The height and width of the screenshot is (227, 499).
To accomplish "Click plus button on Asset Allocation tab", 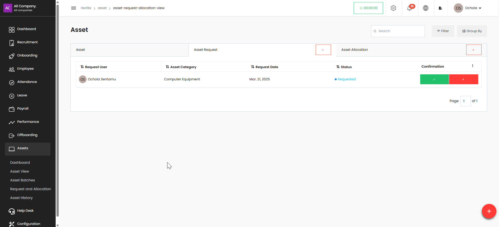I will click(x=474, y=50).
